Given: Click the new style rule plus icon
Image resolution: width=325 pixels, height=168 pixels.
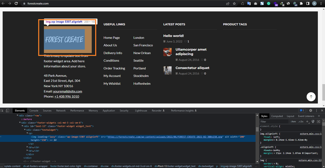Looking at the screenshot, I should (307, 122).
